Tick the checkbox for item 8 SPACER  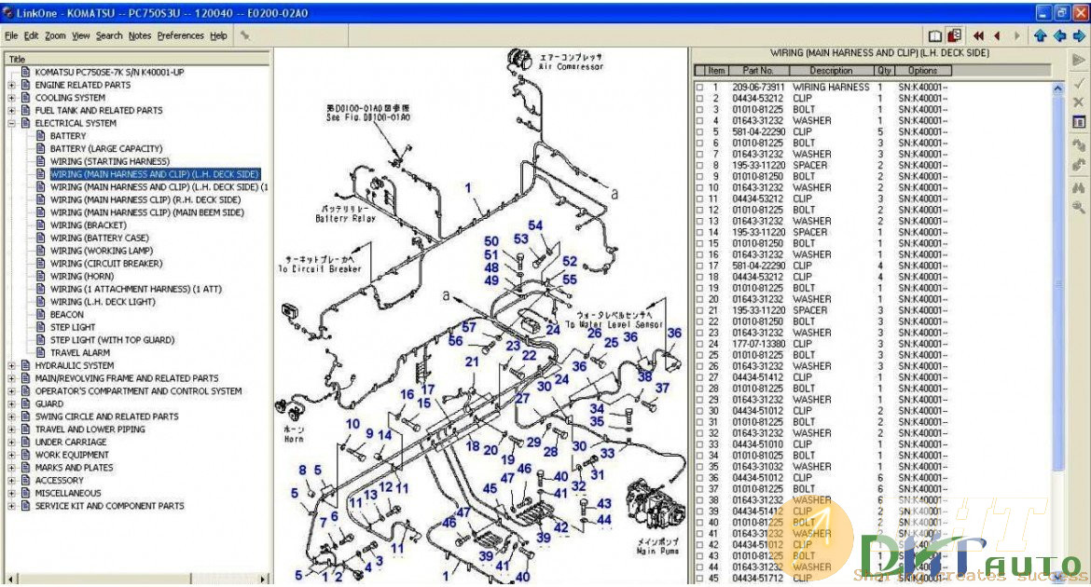coord(700,166)
